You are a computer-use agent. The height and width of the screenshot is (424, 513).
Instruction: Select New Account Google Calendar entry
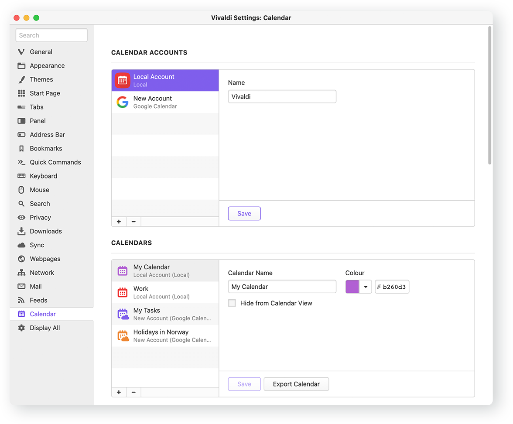(165, 102)
